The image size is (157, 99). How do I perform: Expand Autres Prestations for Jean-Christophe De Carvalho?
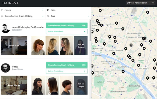click(67, 32)
